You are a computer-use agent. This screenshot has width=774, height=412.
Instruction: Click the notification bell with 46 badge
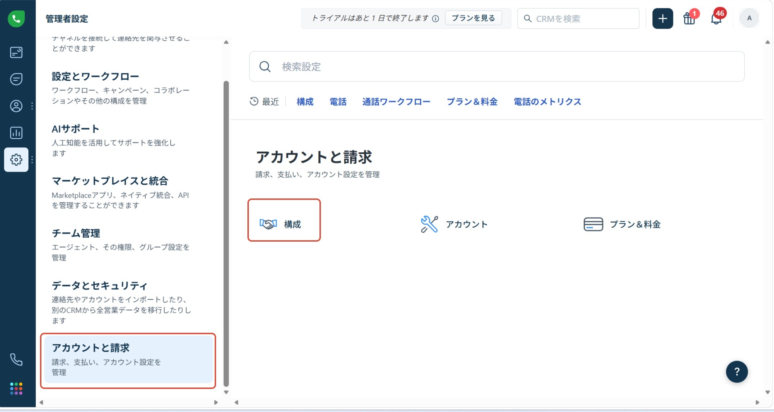(x=716, y=18)
